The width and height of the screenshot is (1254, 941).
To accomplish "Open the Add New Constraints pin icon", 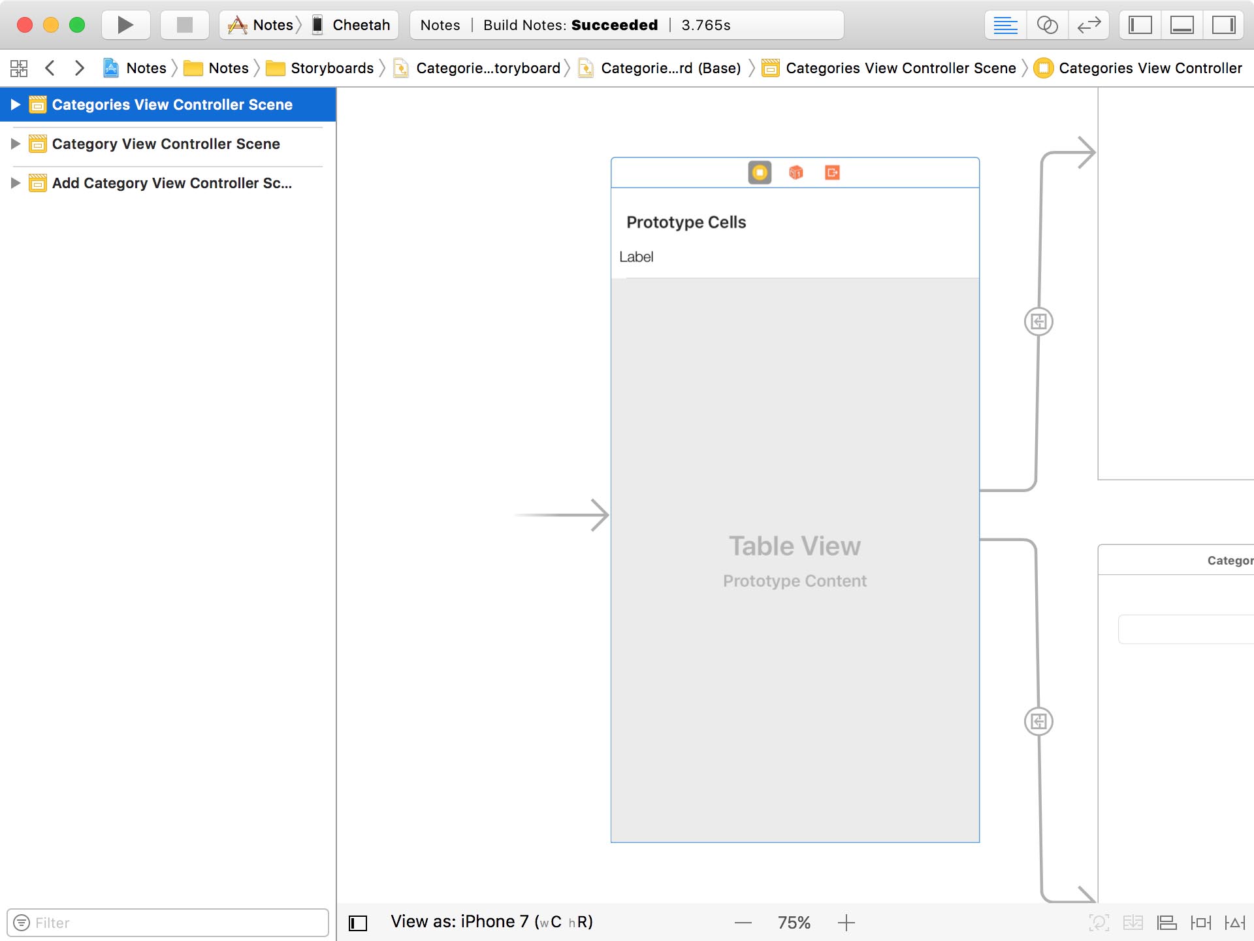I will (1202, 923).
